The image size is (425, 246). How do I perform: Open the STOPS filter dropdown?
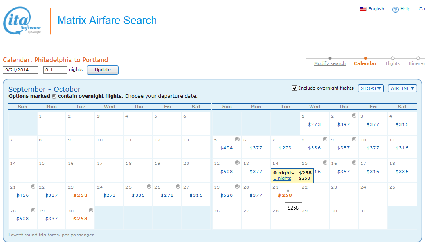(x=371, y=88)
